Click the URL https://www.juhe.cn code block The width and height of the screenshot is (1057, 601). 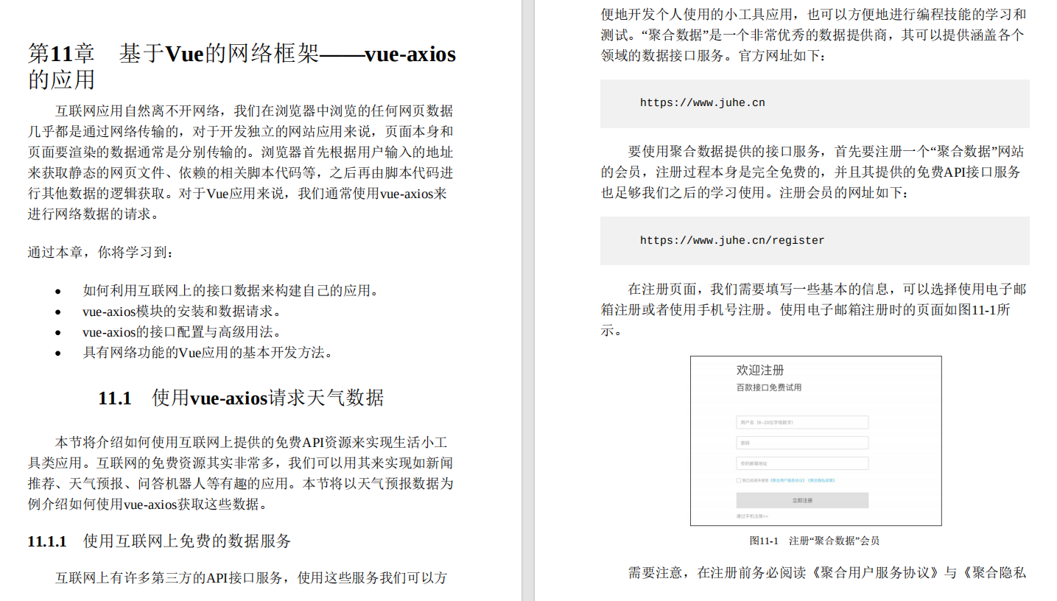pos(700,102)
